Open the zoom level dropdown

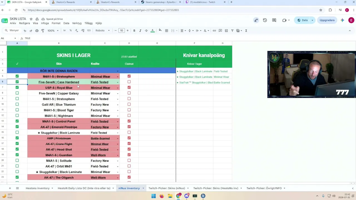tap(53, 31)
